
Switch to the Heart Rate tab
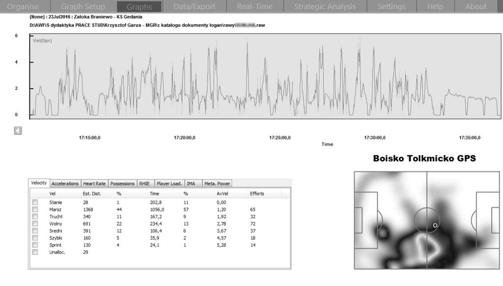click(x=94, y=184)
